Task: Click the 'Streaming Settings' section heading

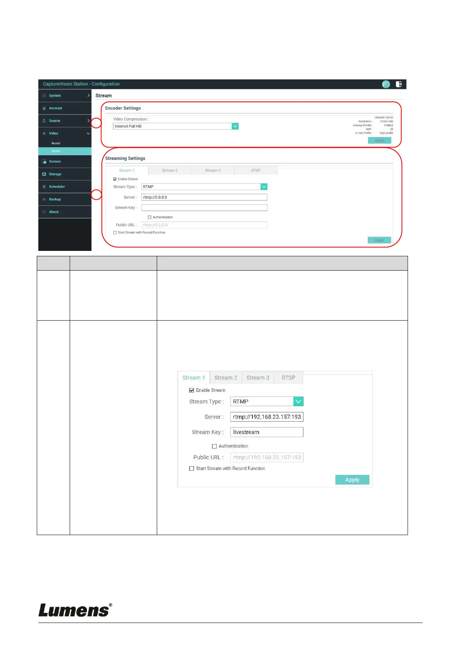Action: pyautogui.click(x=125, y=158)
